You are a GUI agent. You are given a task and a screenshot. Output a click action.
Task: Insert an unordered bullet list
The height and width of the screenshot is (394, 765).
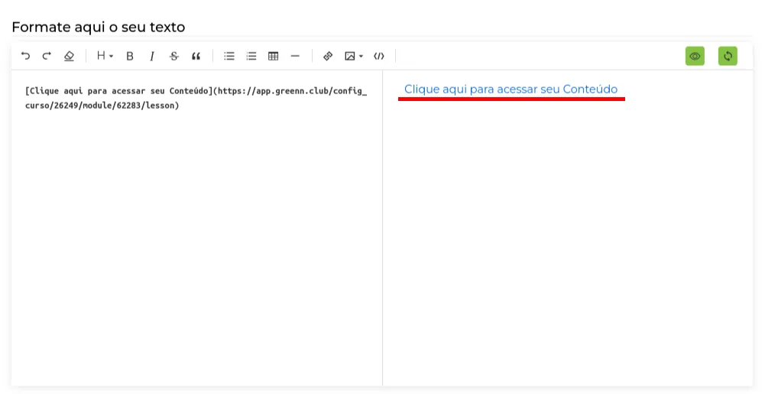click(229, 56)
